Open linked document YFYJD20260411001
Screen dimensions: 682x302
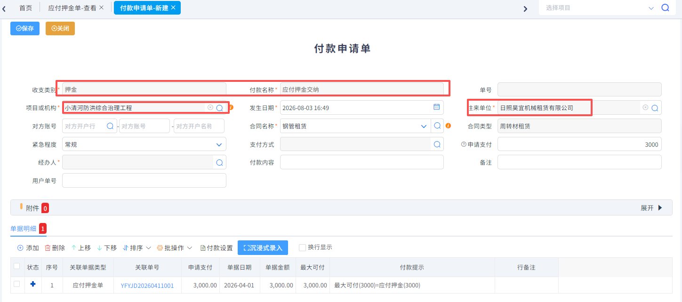[147, 286]
